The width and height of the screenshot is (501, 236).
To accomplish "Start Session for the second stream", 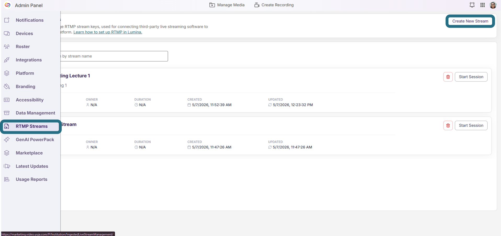I will (x=471, y=125).
